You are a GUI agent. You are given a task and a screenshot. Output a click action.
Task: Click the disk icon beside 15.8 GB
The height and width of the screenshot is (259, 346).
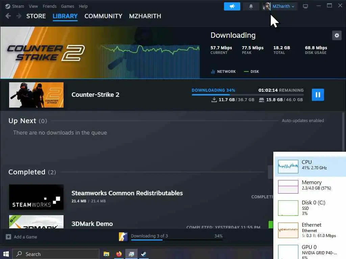(262, 100)
